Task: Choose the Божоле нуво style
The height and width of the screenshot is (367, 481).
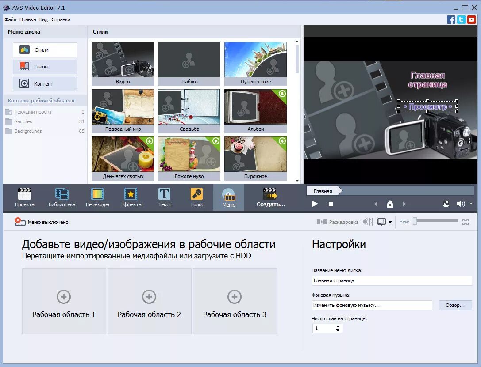Action: (189, 158)
